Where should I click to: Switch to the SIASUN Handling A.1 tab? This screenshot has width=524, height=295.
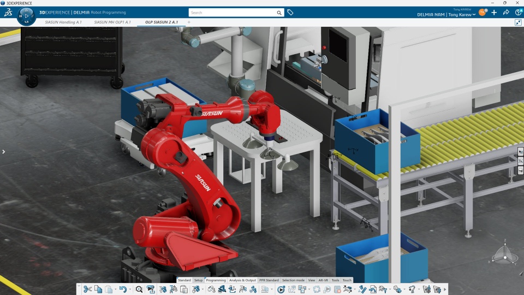click(x=63, y=22)
